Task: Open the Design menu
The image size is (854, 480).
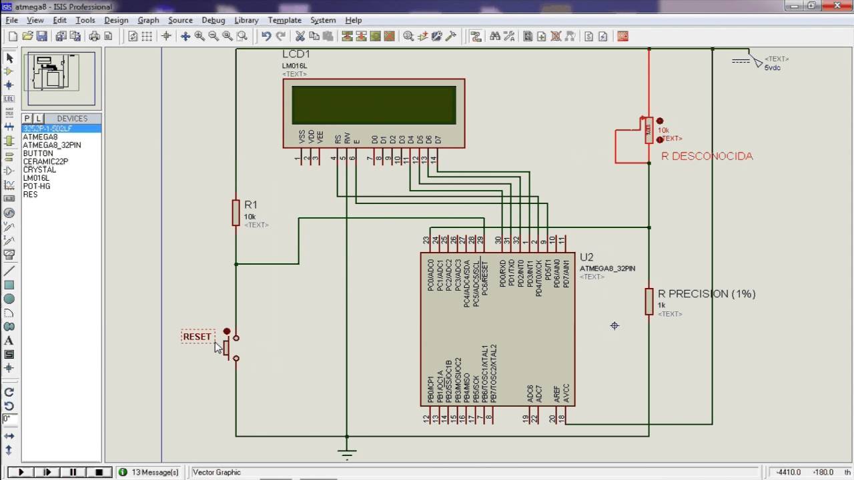Action: 115,20
